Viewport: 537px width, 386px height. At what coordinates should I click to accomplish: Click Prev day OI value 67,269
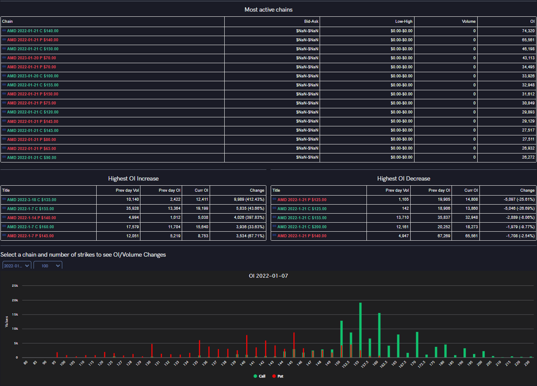444,236
